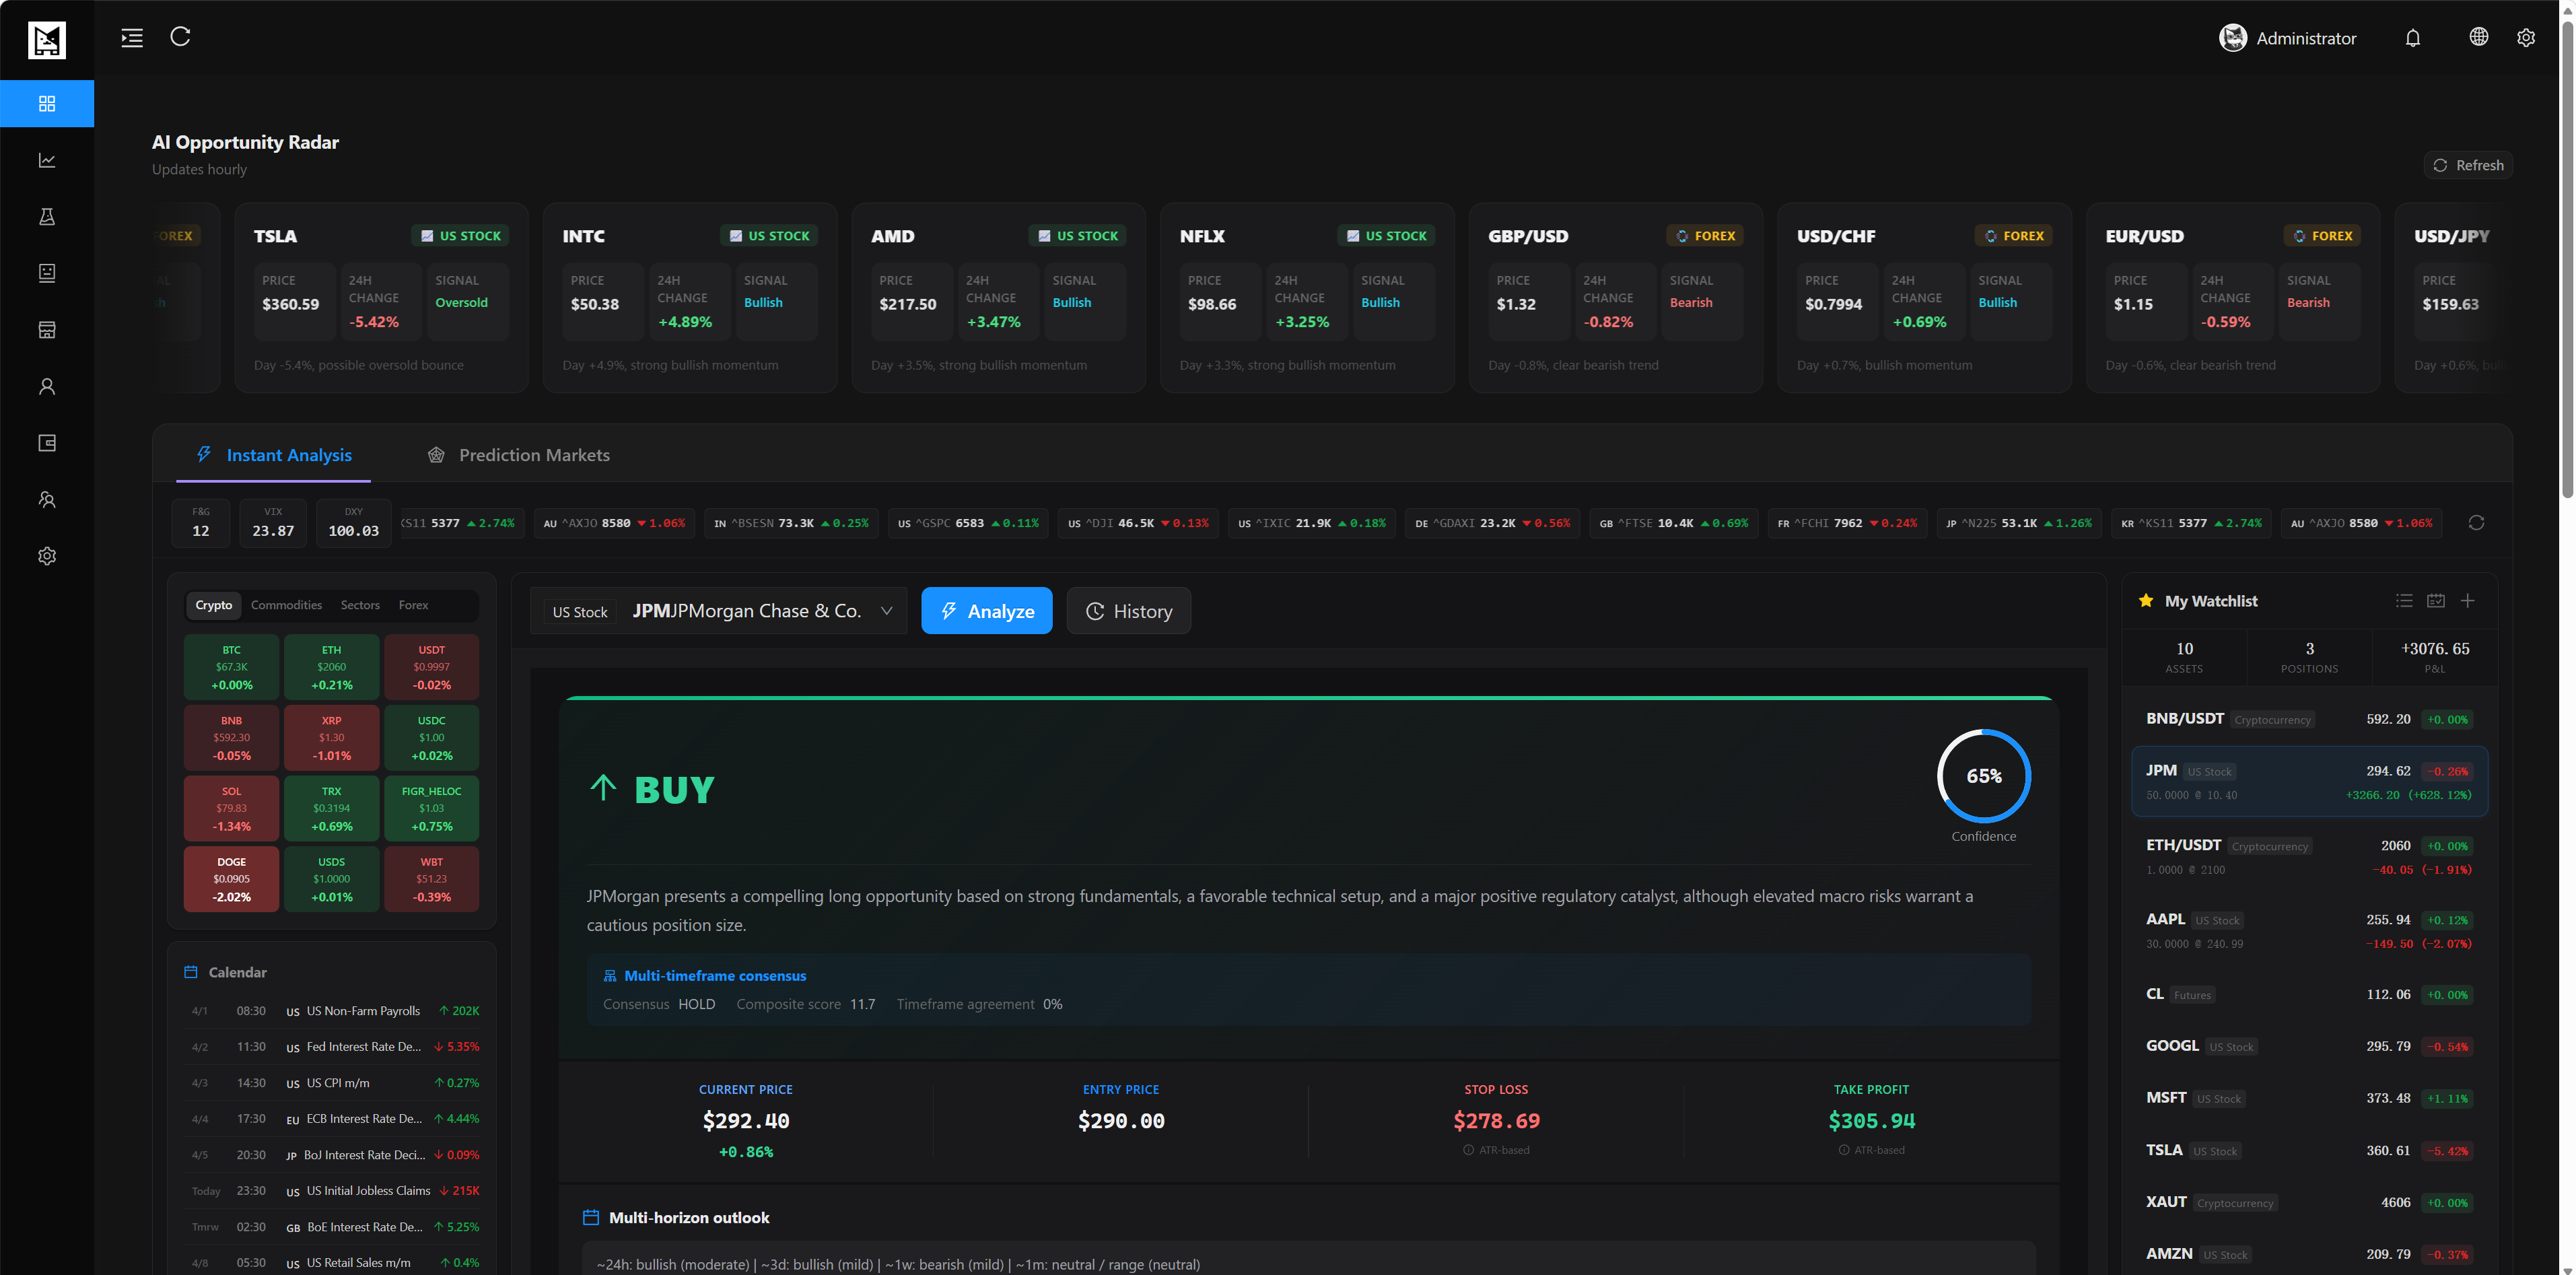Open the History button
Image resolution: width=2576 pixels, height=1275 pixels.
[x=1128, y=611]
